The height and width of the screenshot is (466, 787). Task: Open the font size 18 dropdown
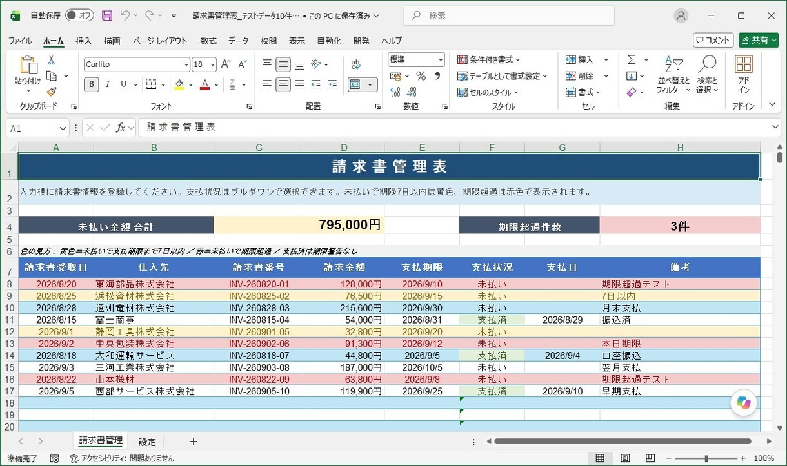[x=213, y=64]
